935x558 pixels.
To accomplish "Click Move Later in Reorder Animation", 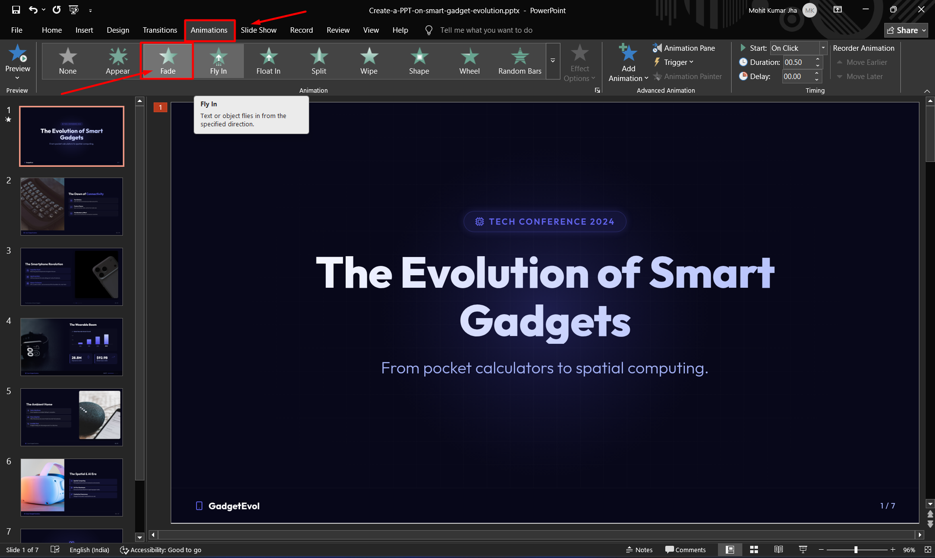I will click(859, 76).
